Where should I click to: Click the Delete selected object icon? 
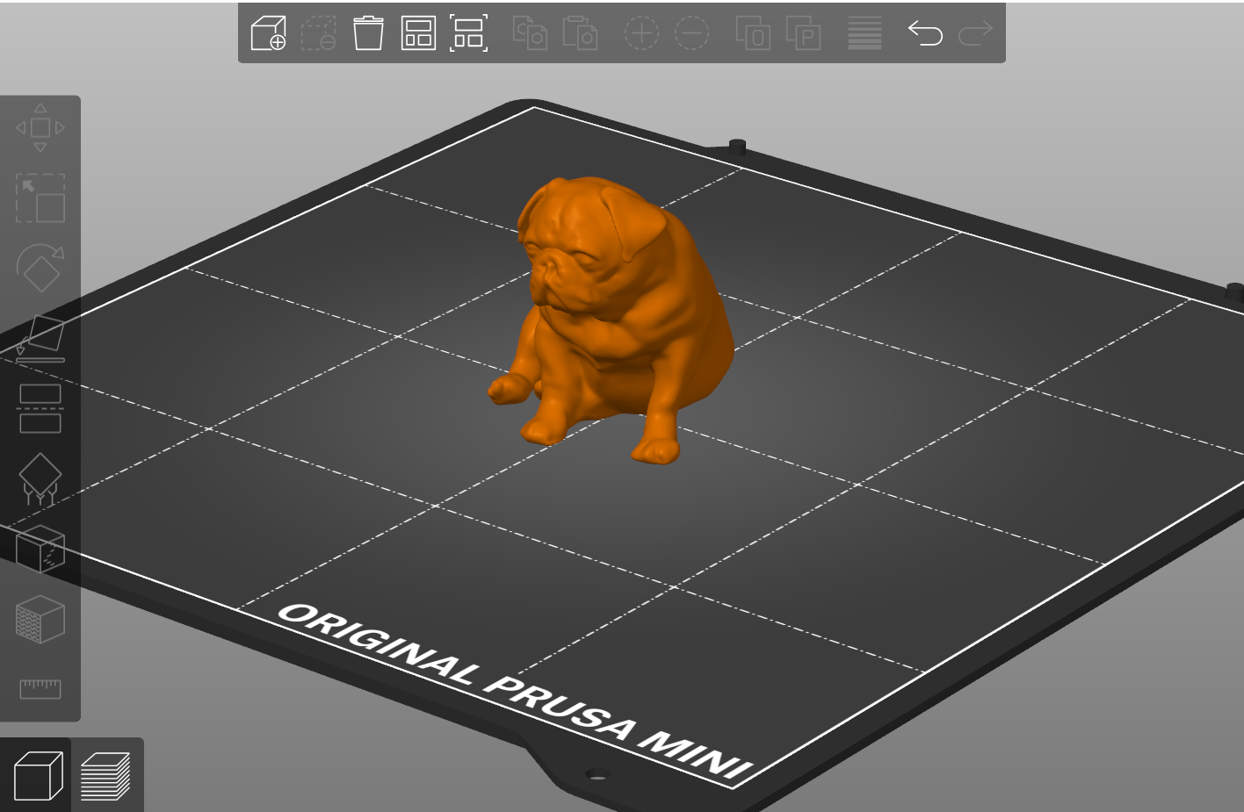[x=318, y=33]
